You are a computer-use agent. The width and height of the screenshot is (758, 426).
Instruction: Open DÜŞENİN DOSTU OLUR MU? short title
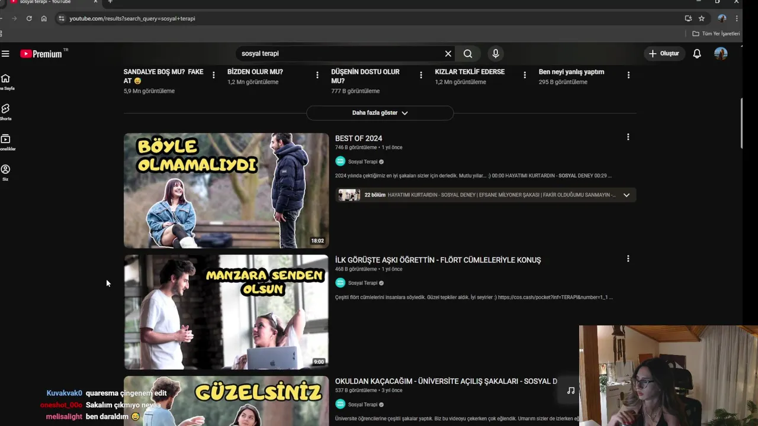tap(365, 76)
